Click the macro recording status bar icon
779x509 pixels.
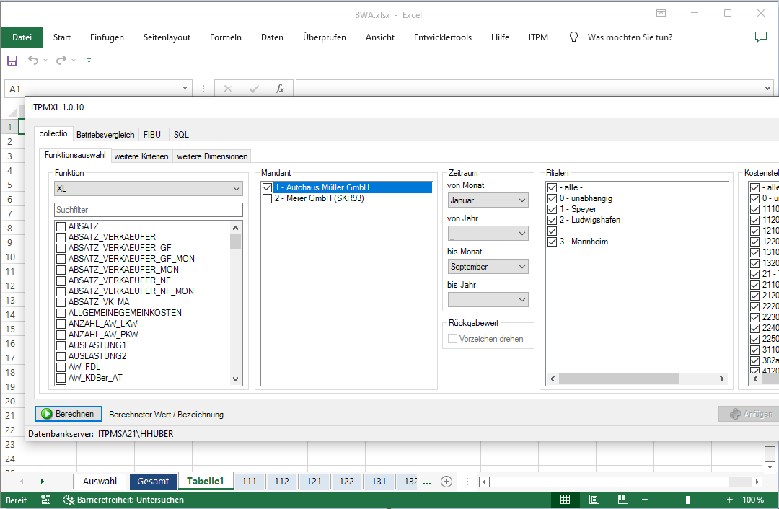click(x=46, y=500)
